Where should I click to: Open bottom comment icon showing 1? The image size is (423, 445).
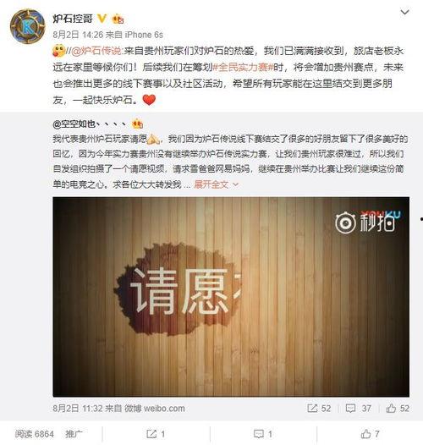(263, 434)
